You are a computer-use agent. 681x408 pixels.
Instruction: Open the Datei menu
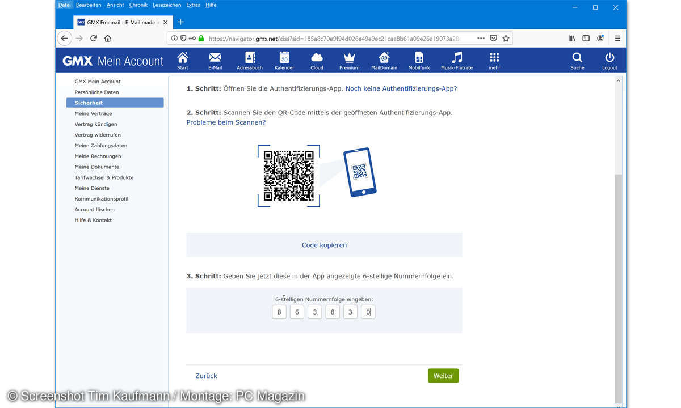65,5
